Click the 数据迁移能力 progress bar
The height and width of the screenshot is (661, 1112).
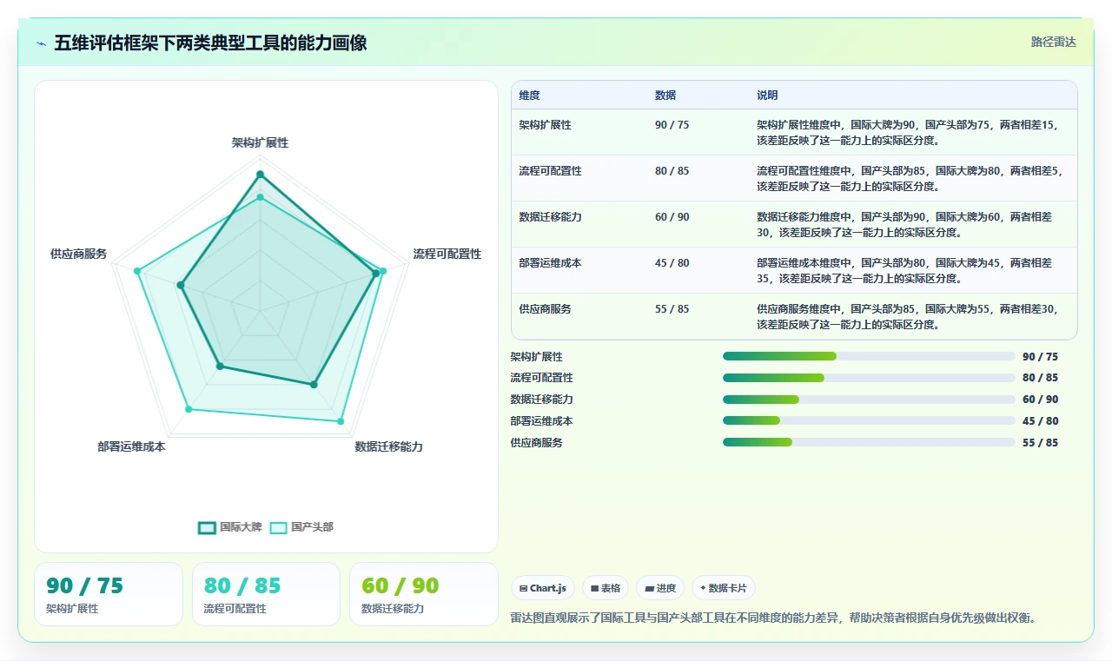[x=869, y=400]
